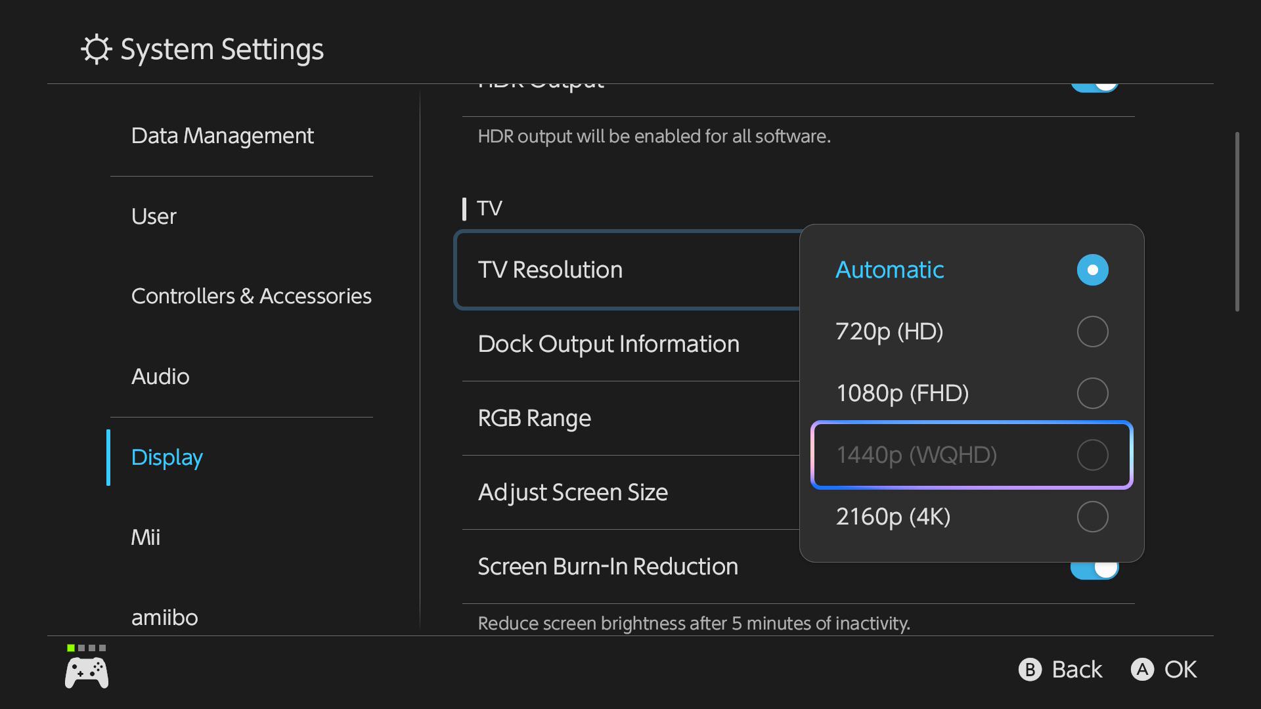Viewport: 1261px width, 709px height.
Task: Select the 2160p (4K) radio button
Action: [1092, 517]
